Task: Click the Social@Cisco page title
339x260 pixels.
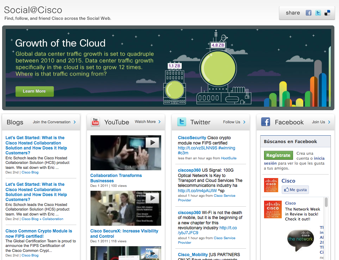Action: pyautogui.click(x=33, y=10)
